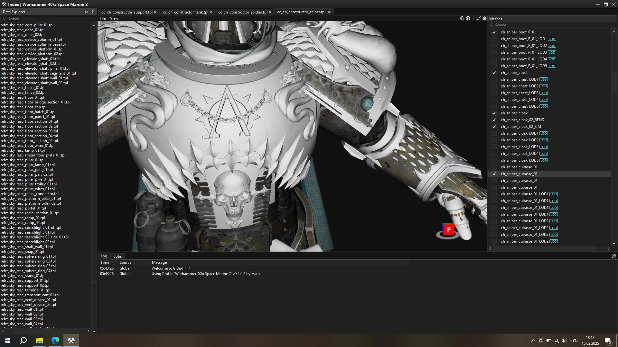Uncheck the ch_sniper_boot_R_01 mesh
Screen dimensions: 618x347
[494, 32]
